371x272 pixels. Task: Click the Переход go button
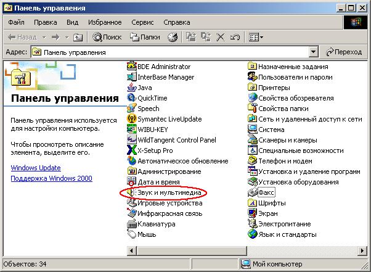click(x=344, y=52)
